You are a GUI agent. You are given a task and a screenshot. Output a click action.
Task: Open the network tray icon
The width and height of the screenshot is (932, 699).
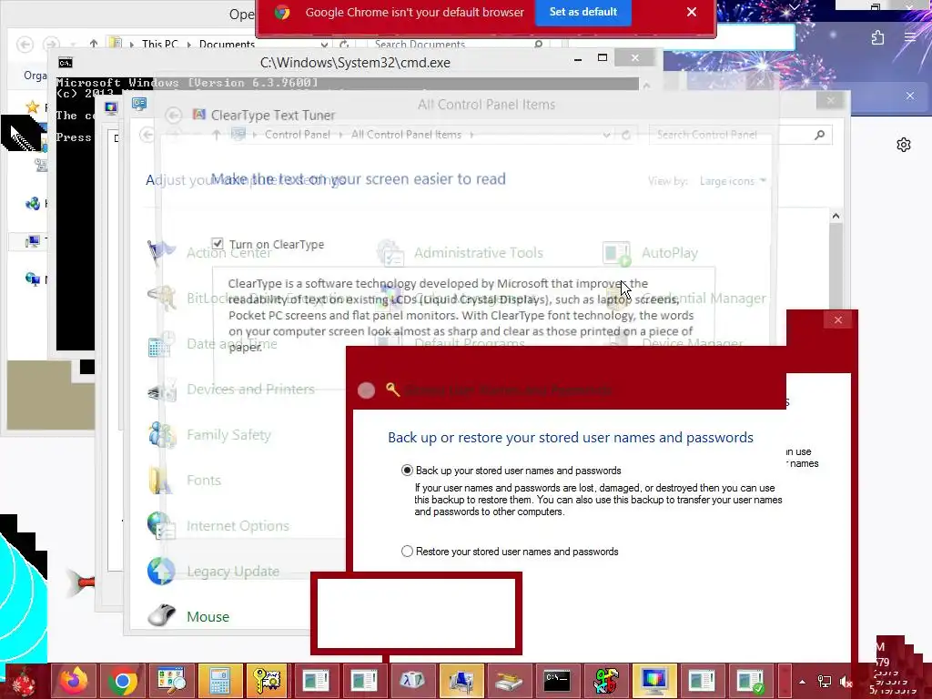coord(824,682)
